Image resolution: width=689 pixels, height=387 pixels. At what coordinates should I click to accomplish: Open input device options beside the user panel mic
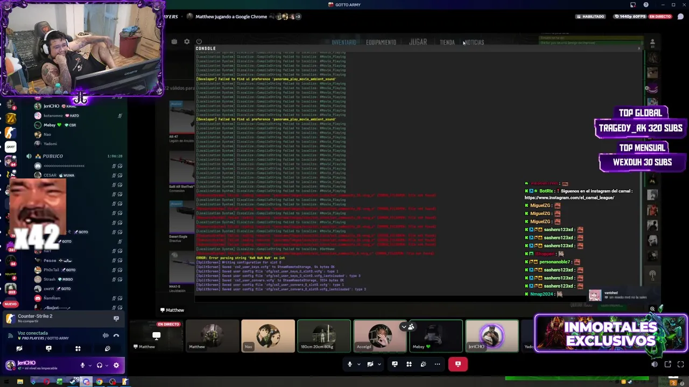coord(89,365)
